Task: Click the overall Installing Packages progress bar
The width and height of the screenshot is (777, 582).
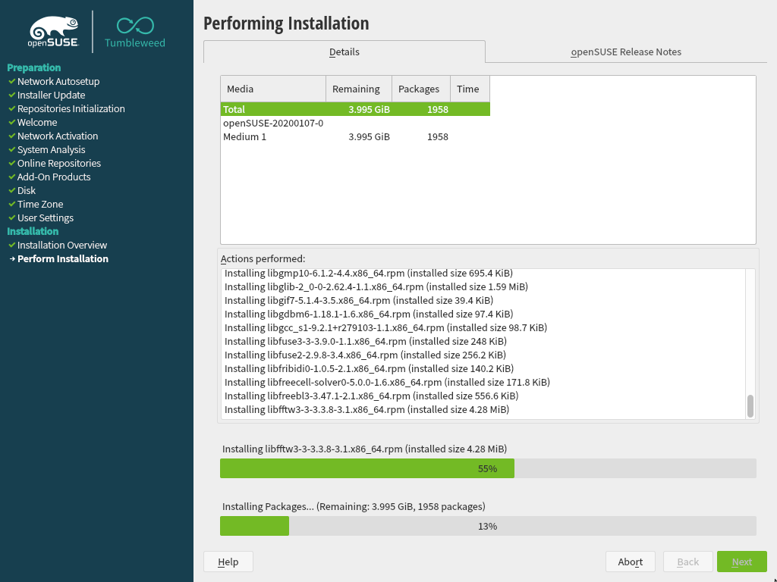Action: [x=487, y=526]
